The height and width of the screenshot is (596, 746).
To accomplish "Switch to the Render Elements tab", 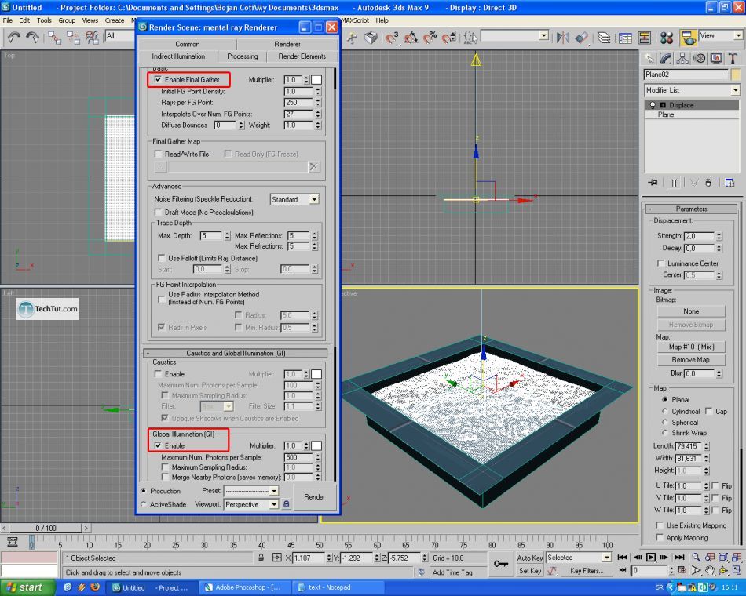I will [x=302, y=56].
